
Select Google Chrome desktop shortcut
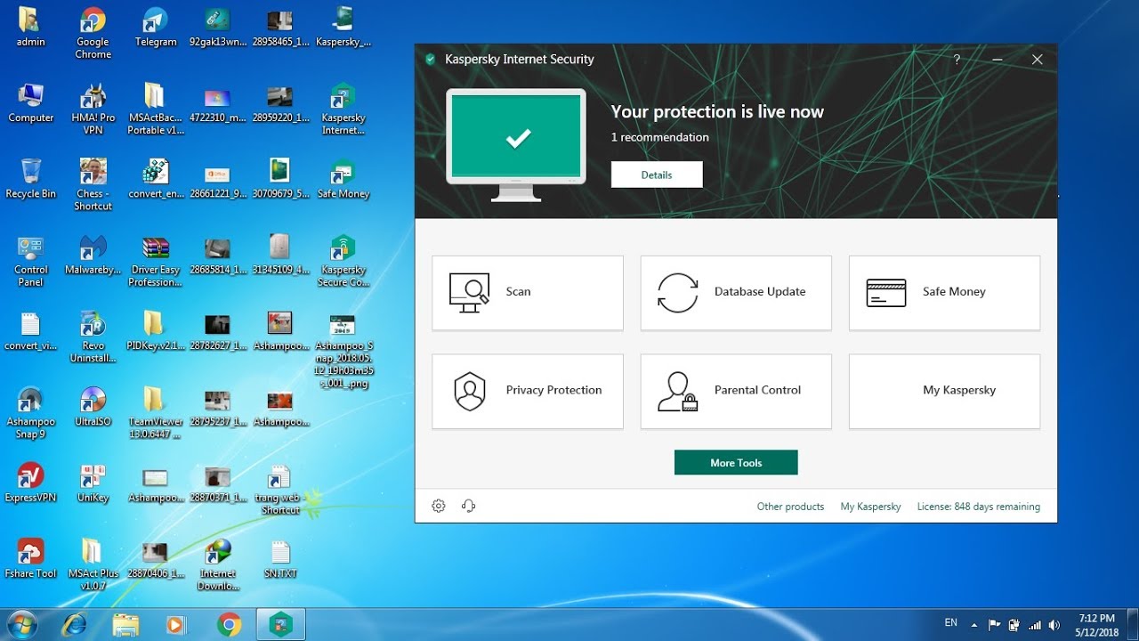click(93, 33)
